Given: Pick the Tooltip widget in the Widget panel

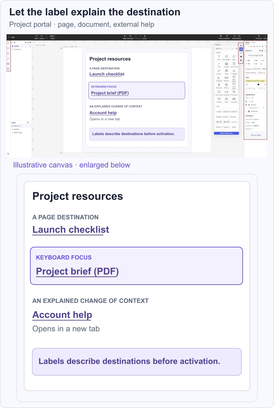Looking at the screenshot, I should 219,100.
